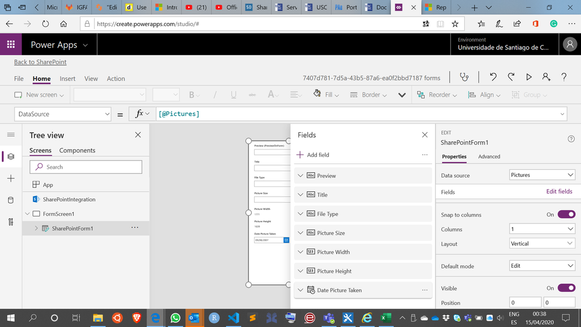Image resolution: width=581 pixels, height=327 pixels.
Task: Click the formula bar input
Action: coord(361,114)
